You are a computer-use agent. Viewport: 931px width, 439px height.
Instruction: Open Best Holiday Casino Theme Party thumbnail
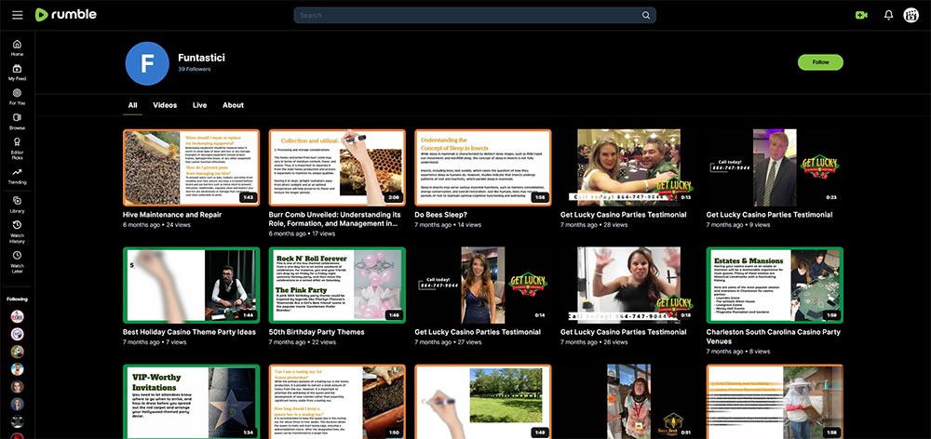tap(191, 286)
